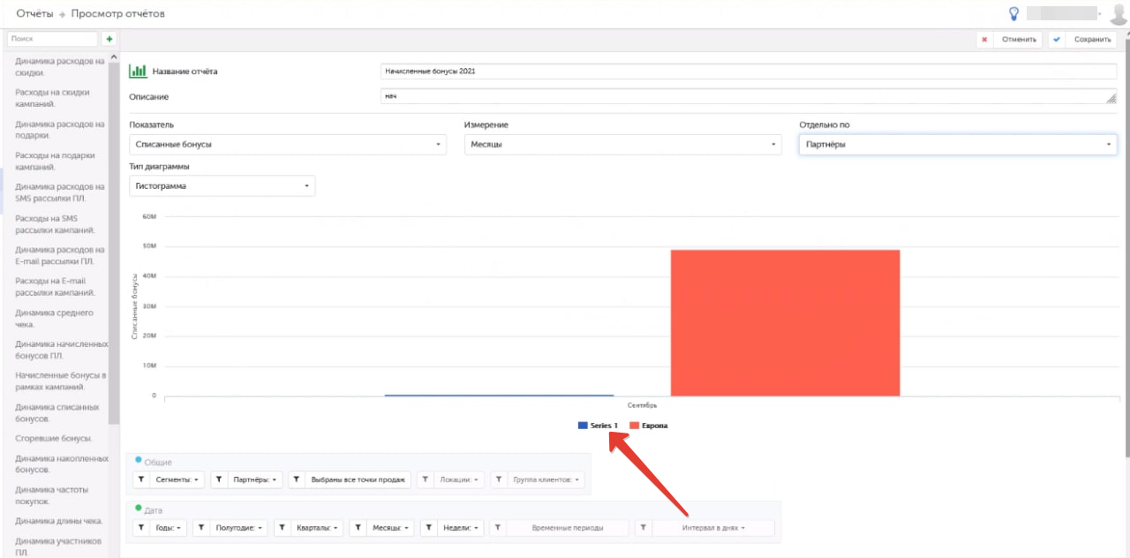The width and height of the screenshot is (1130, 558).
Task: Open the Отдельно по dropdown showing Партнёры
Action: (958, 144)
